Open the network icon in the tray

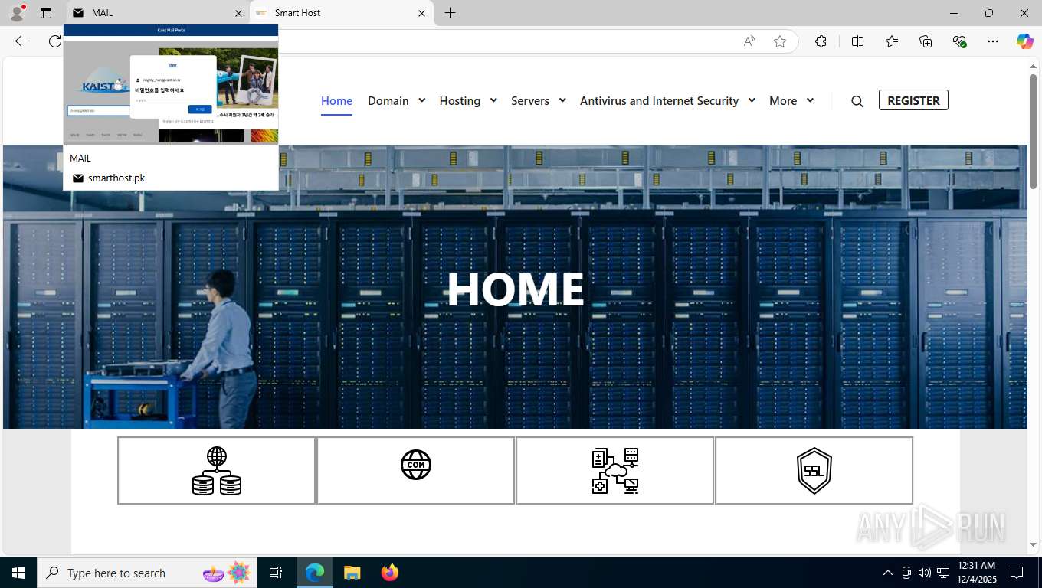coord(943,573)
